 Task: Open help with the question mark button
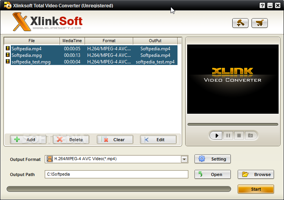pos(262,5)
